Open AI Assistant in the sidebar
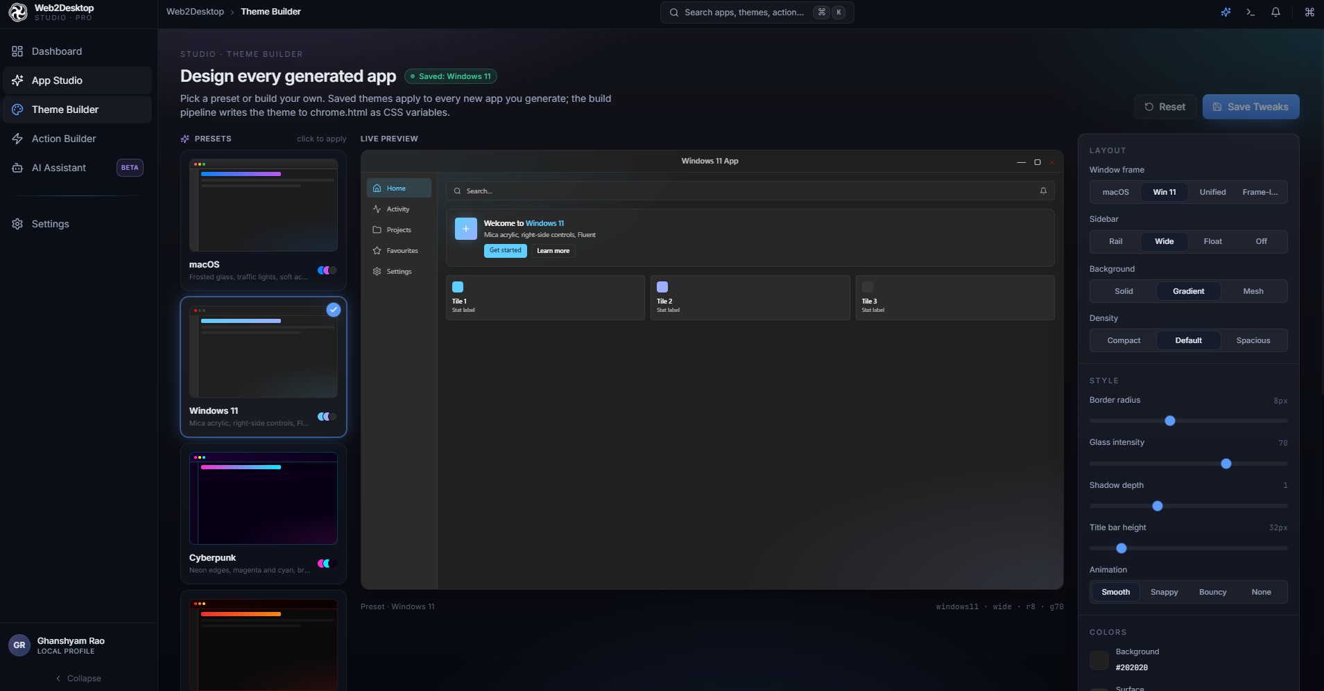1324x691 pixels. coord(78,168)
